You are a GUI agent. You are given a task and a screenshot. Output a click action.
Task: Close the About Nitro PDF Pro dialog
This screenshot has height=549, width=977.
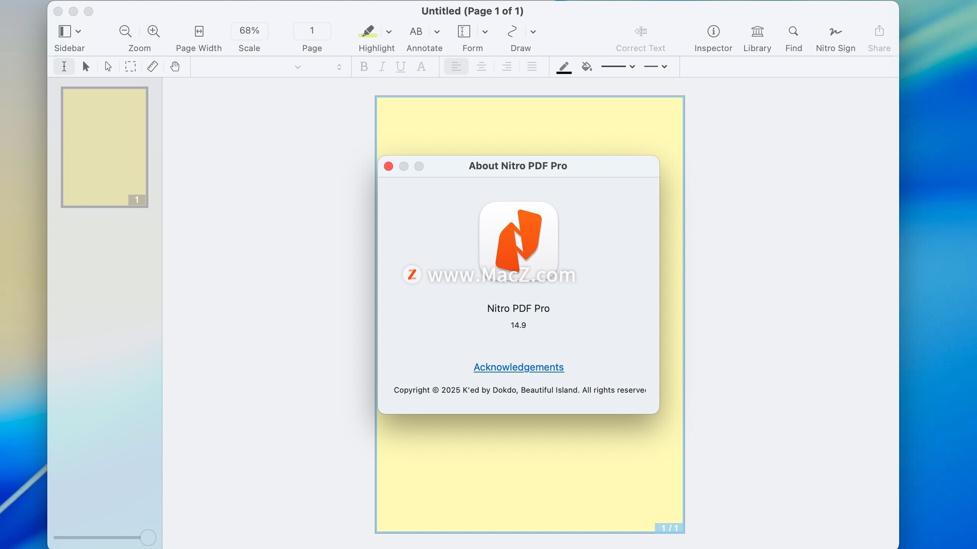click(x=388, y=166)
